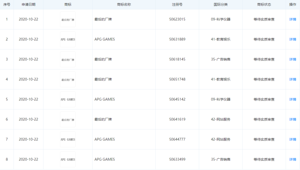Click 等待实质审查 status in row 8
This screenshot has width=300, height=170.
click(264, 159)
